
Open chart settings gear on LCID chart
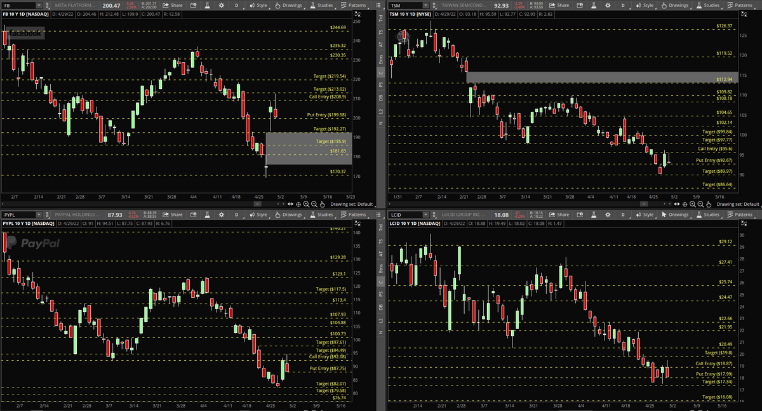[x=608, y=215]
